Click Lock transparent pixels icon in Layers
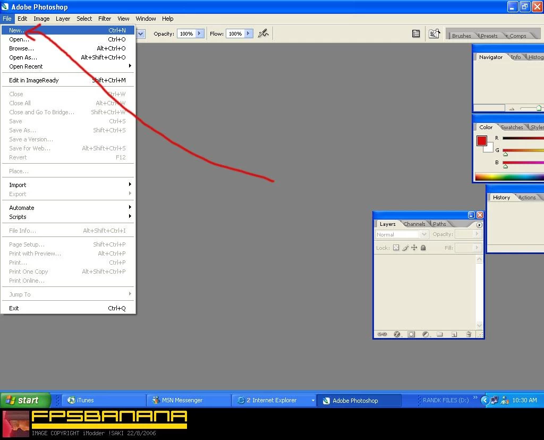 [x=396, y=248]
